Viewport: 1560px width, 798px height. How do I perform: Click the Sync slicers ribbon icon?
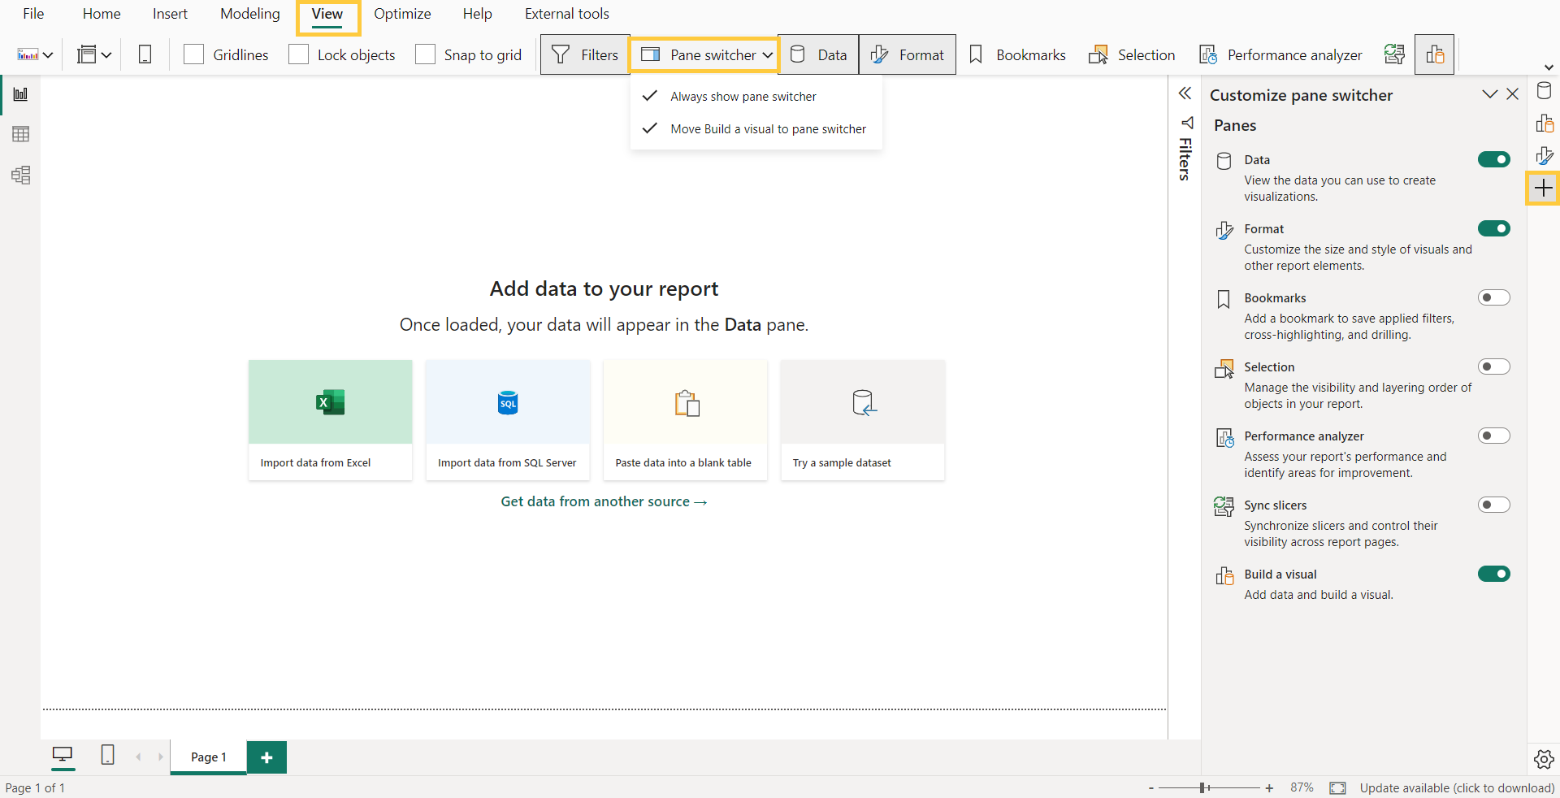(x=1394, y=54)
